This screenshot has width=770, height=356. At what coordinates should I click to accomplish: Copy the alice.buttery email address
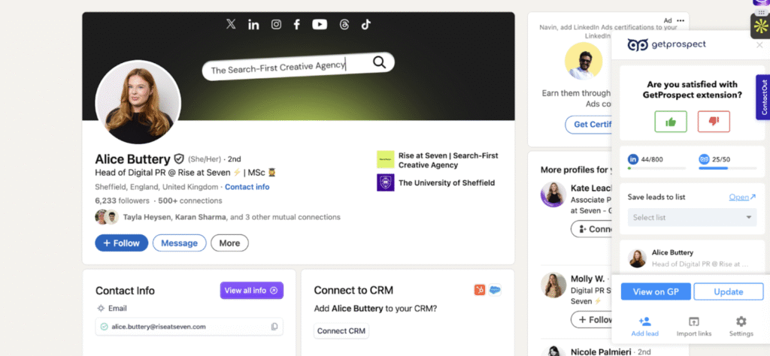click(x=274, y=327)
